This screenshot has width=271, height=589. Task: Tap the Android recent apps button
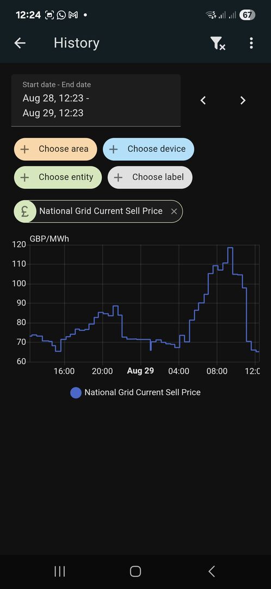tap(59, 572)
